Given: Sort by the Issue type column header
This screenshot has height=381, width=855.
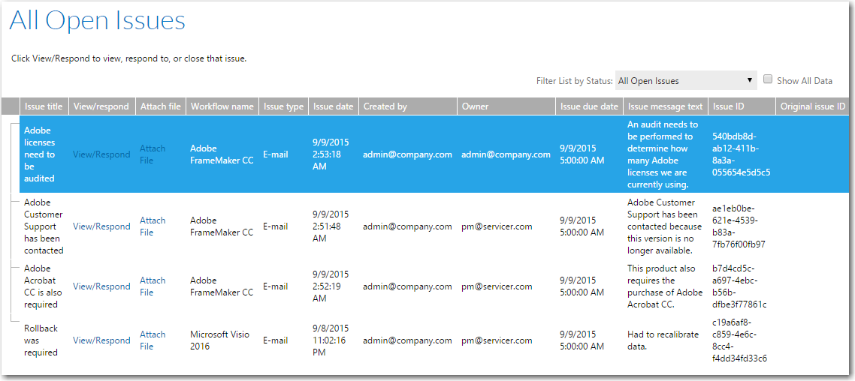Looking at the screenshot, I should [283, 106].
